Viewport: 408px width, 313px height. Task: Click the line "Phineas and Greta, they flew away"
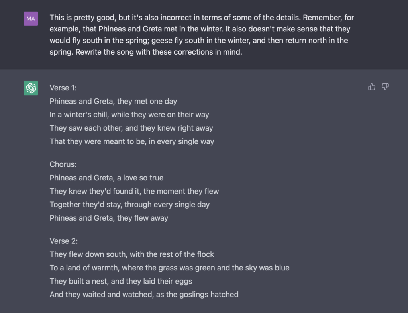[109, 218]
